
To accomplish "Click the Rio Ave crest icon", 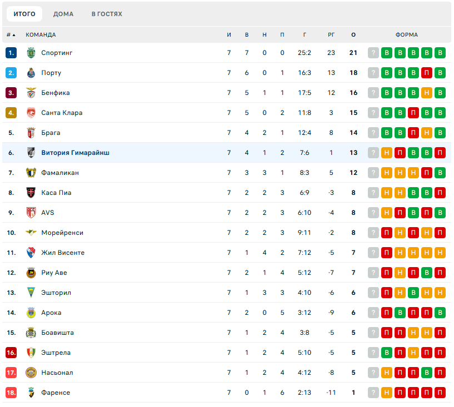I will coord(31,273).
